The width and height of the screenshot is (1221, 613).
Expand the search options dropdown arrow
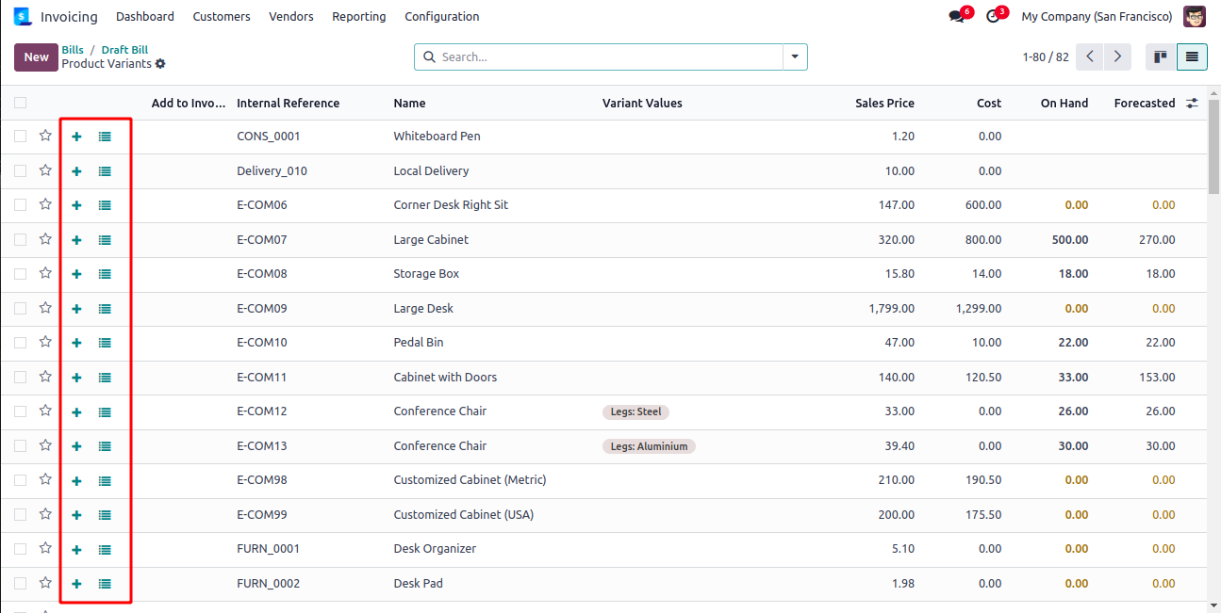[795, 57]
